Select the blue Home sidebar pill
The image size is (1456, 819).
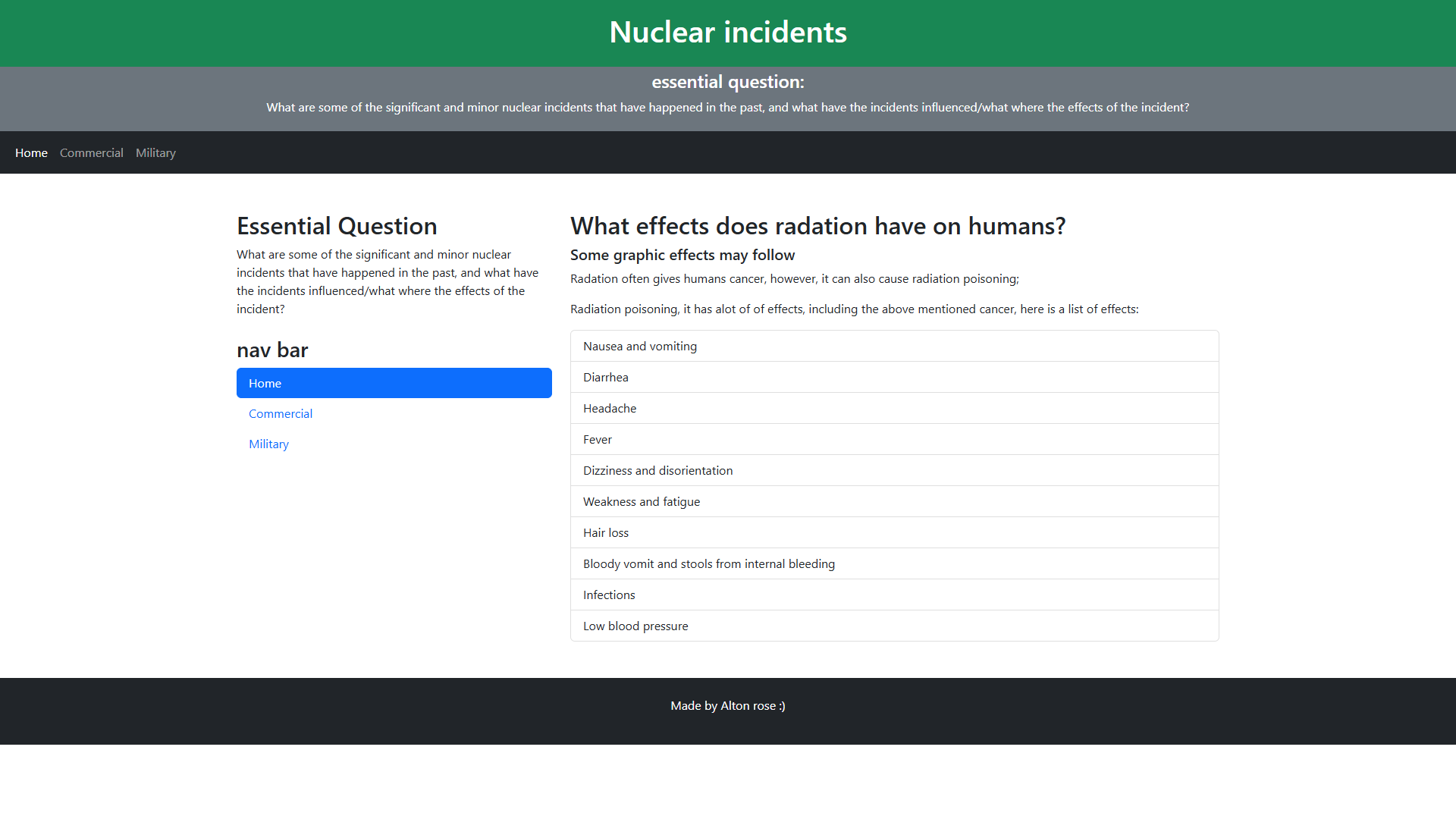[x=394, y=383]
